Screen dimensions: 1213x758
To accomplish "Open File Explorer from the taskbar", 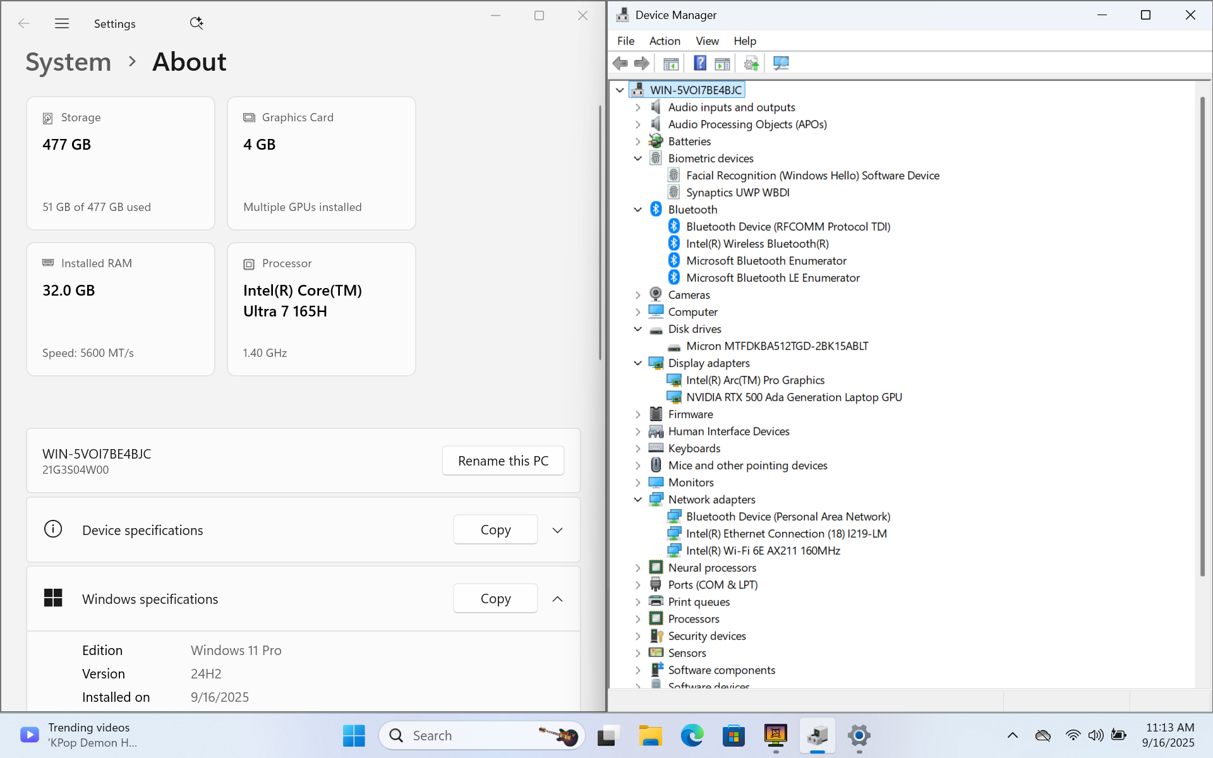I will coord(649,735).
